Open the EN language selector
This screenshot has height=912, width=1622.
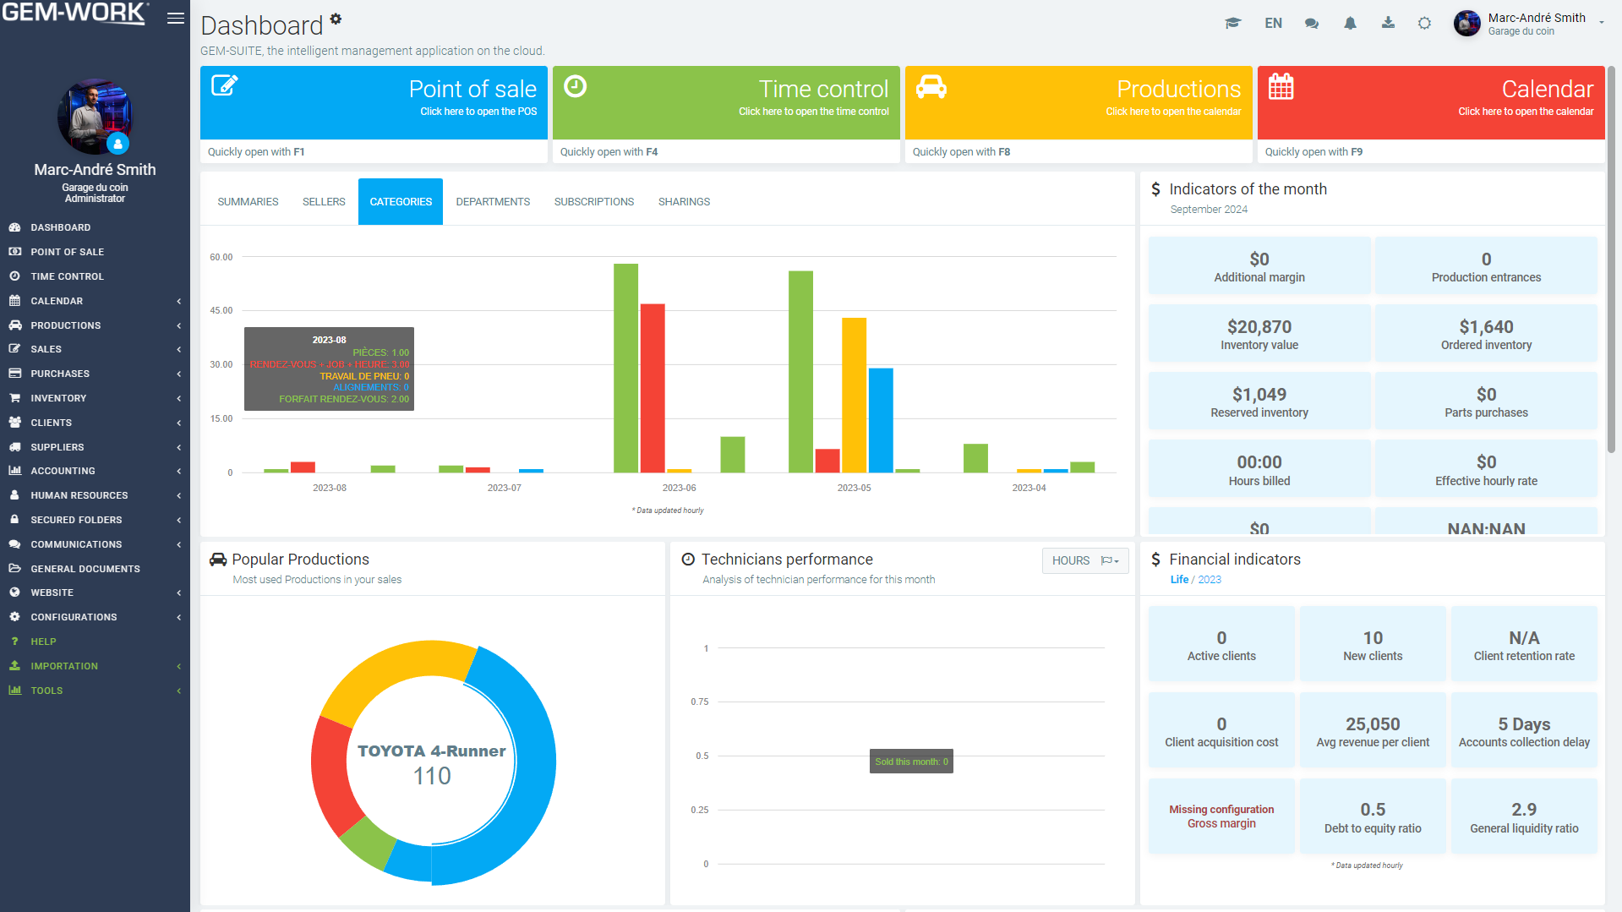[1273, 23]
